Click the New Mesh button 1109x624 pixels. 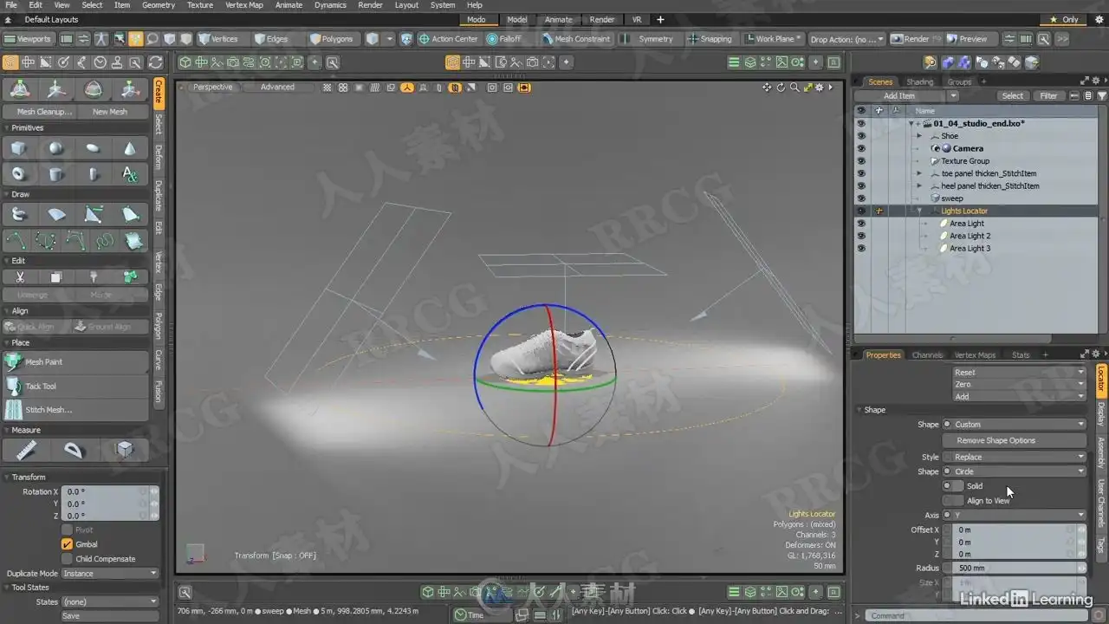click(110, 112)
